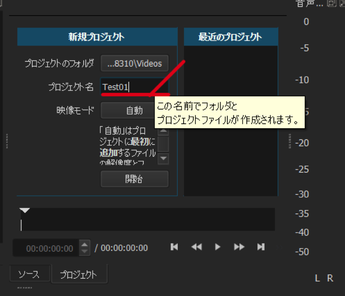The width and height of the screenshot is (345, 296).
Task: Click the 映像モード label
Action: [x=75, y=110]
